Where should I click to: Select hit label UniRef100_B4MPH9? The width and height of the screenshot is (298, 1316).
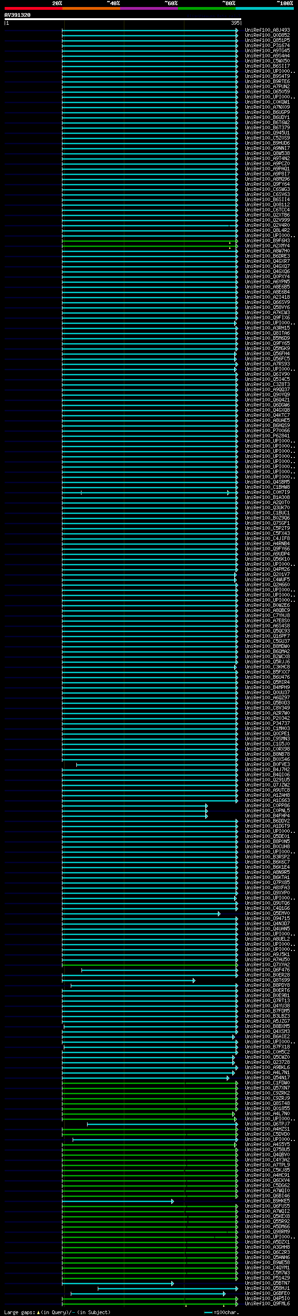[267, 688]
